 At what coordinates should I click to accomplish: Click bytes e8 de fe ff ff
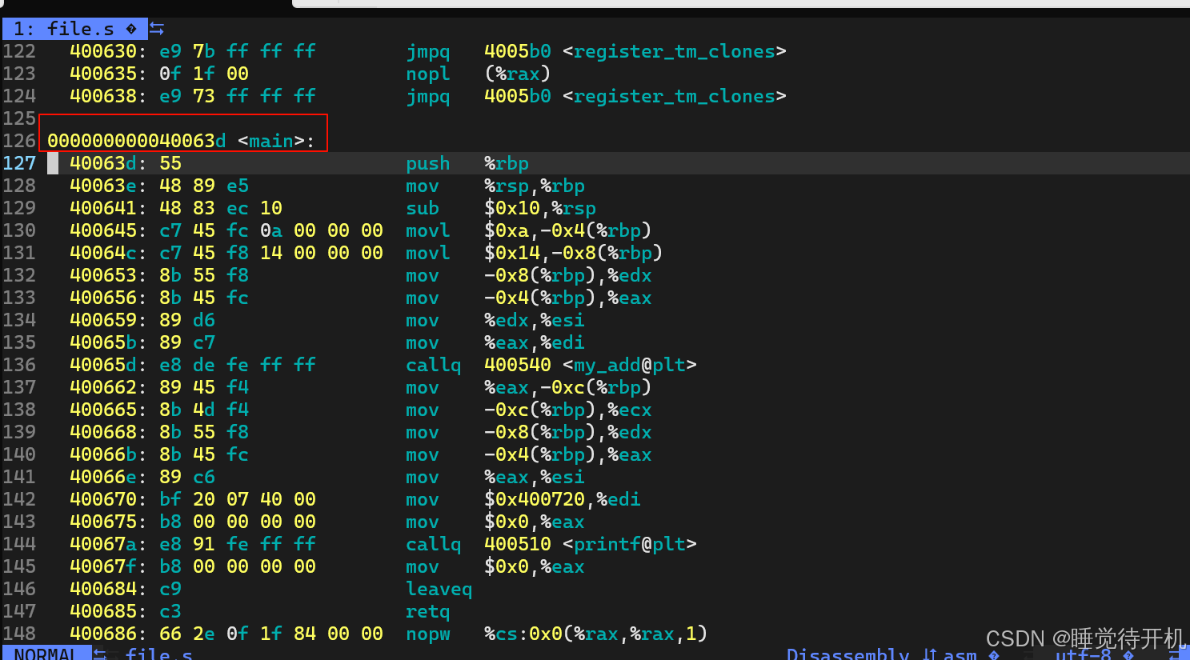coord(238,365)
